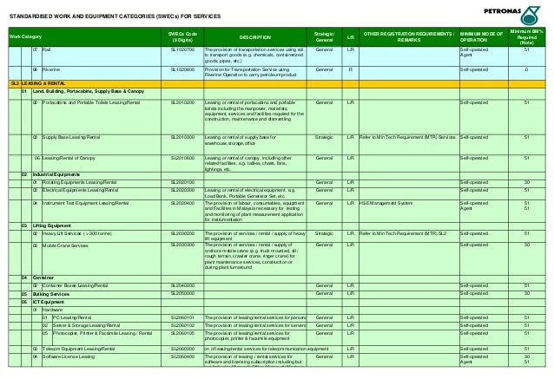Select 'Land, Building, Portacabins, Supply Base & Canopy'

tap(89, 91)
